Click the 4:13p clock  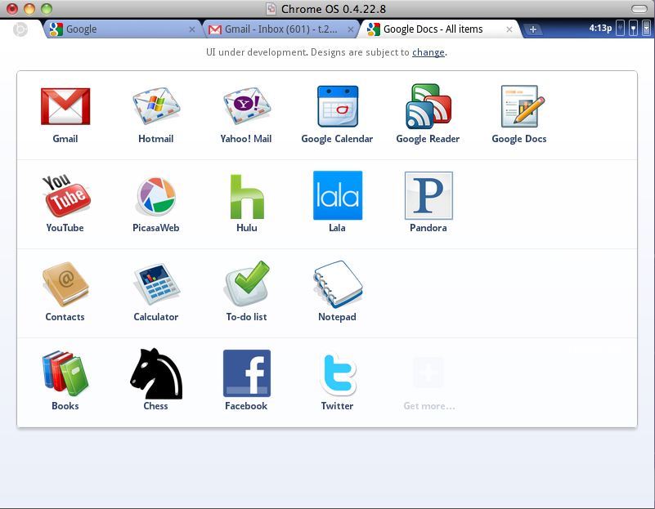point(600,28)
